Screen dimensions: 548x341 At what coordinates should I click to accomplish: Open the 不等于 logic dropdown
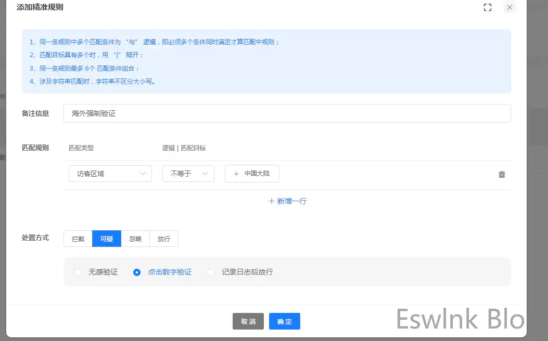[x=188, y=174]
